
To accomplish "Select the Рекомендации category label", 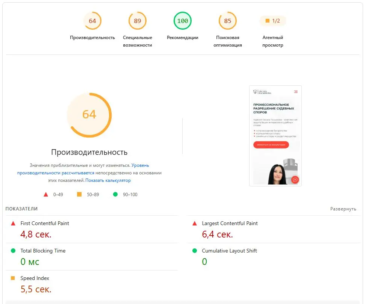I will pyautogui.click(x=183, y=38).
